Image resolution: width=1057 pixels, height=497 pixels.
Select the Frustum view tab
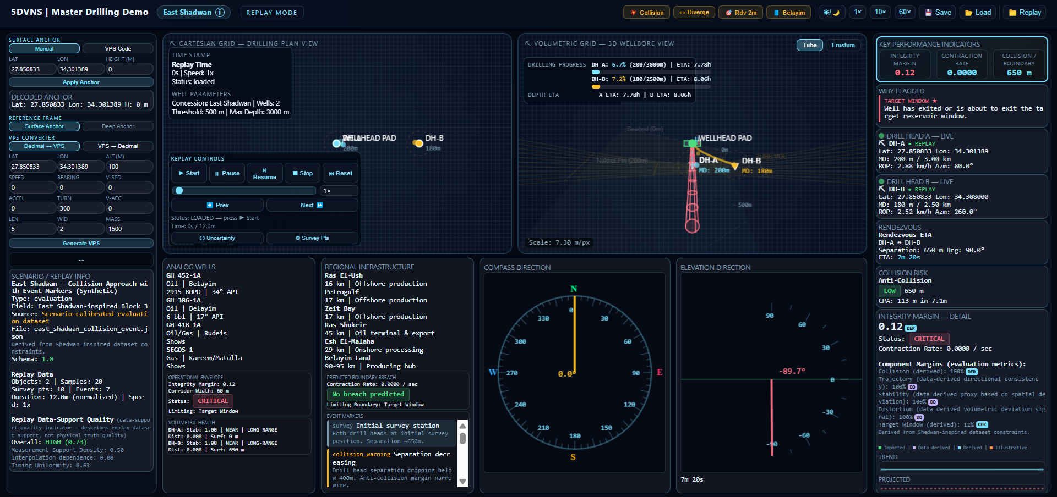843,45
